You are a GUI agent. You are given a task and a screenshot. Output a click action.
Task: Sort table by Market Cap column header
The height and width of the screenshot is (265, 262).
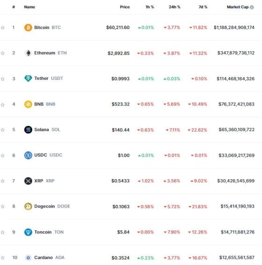pos(238,7)
